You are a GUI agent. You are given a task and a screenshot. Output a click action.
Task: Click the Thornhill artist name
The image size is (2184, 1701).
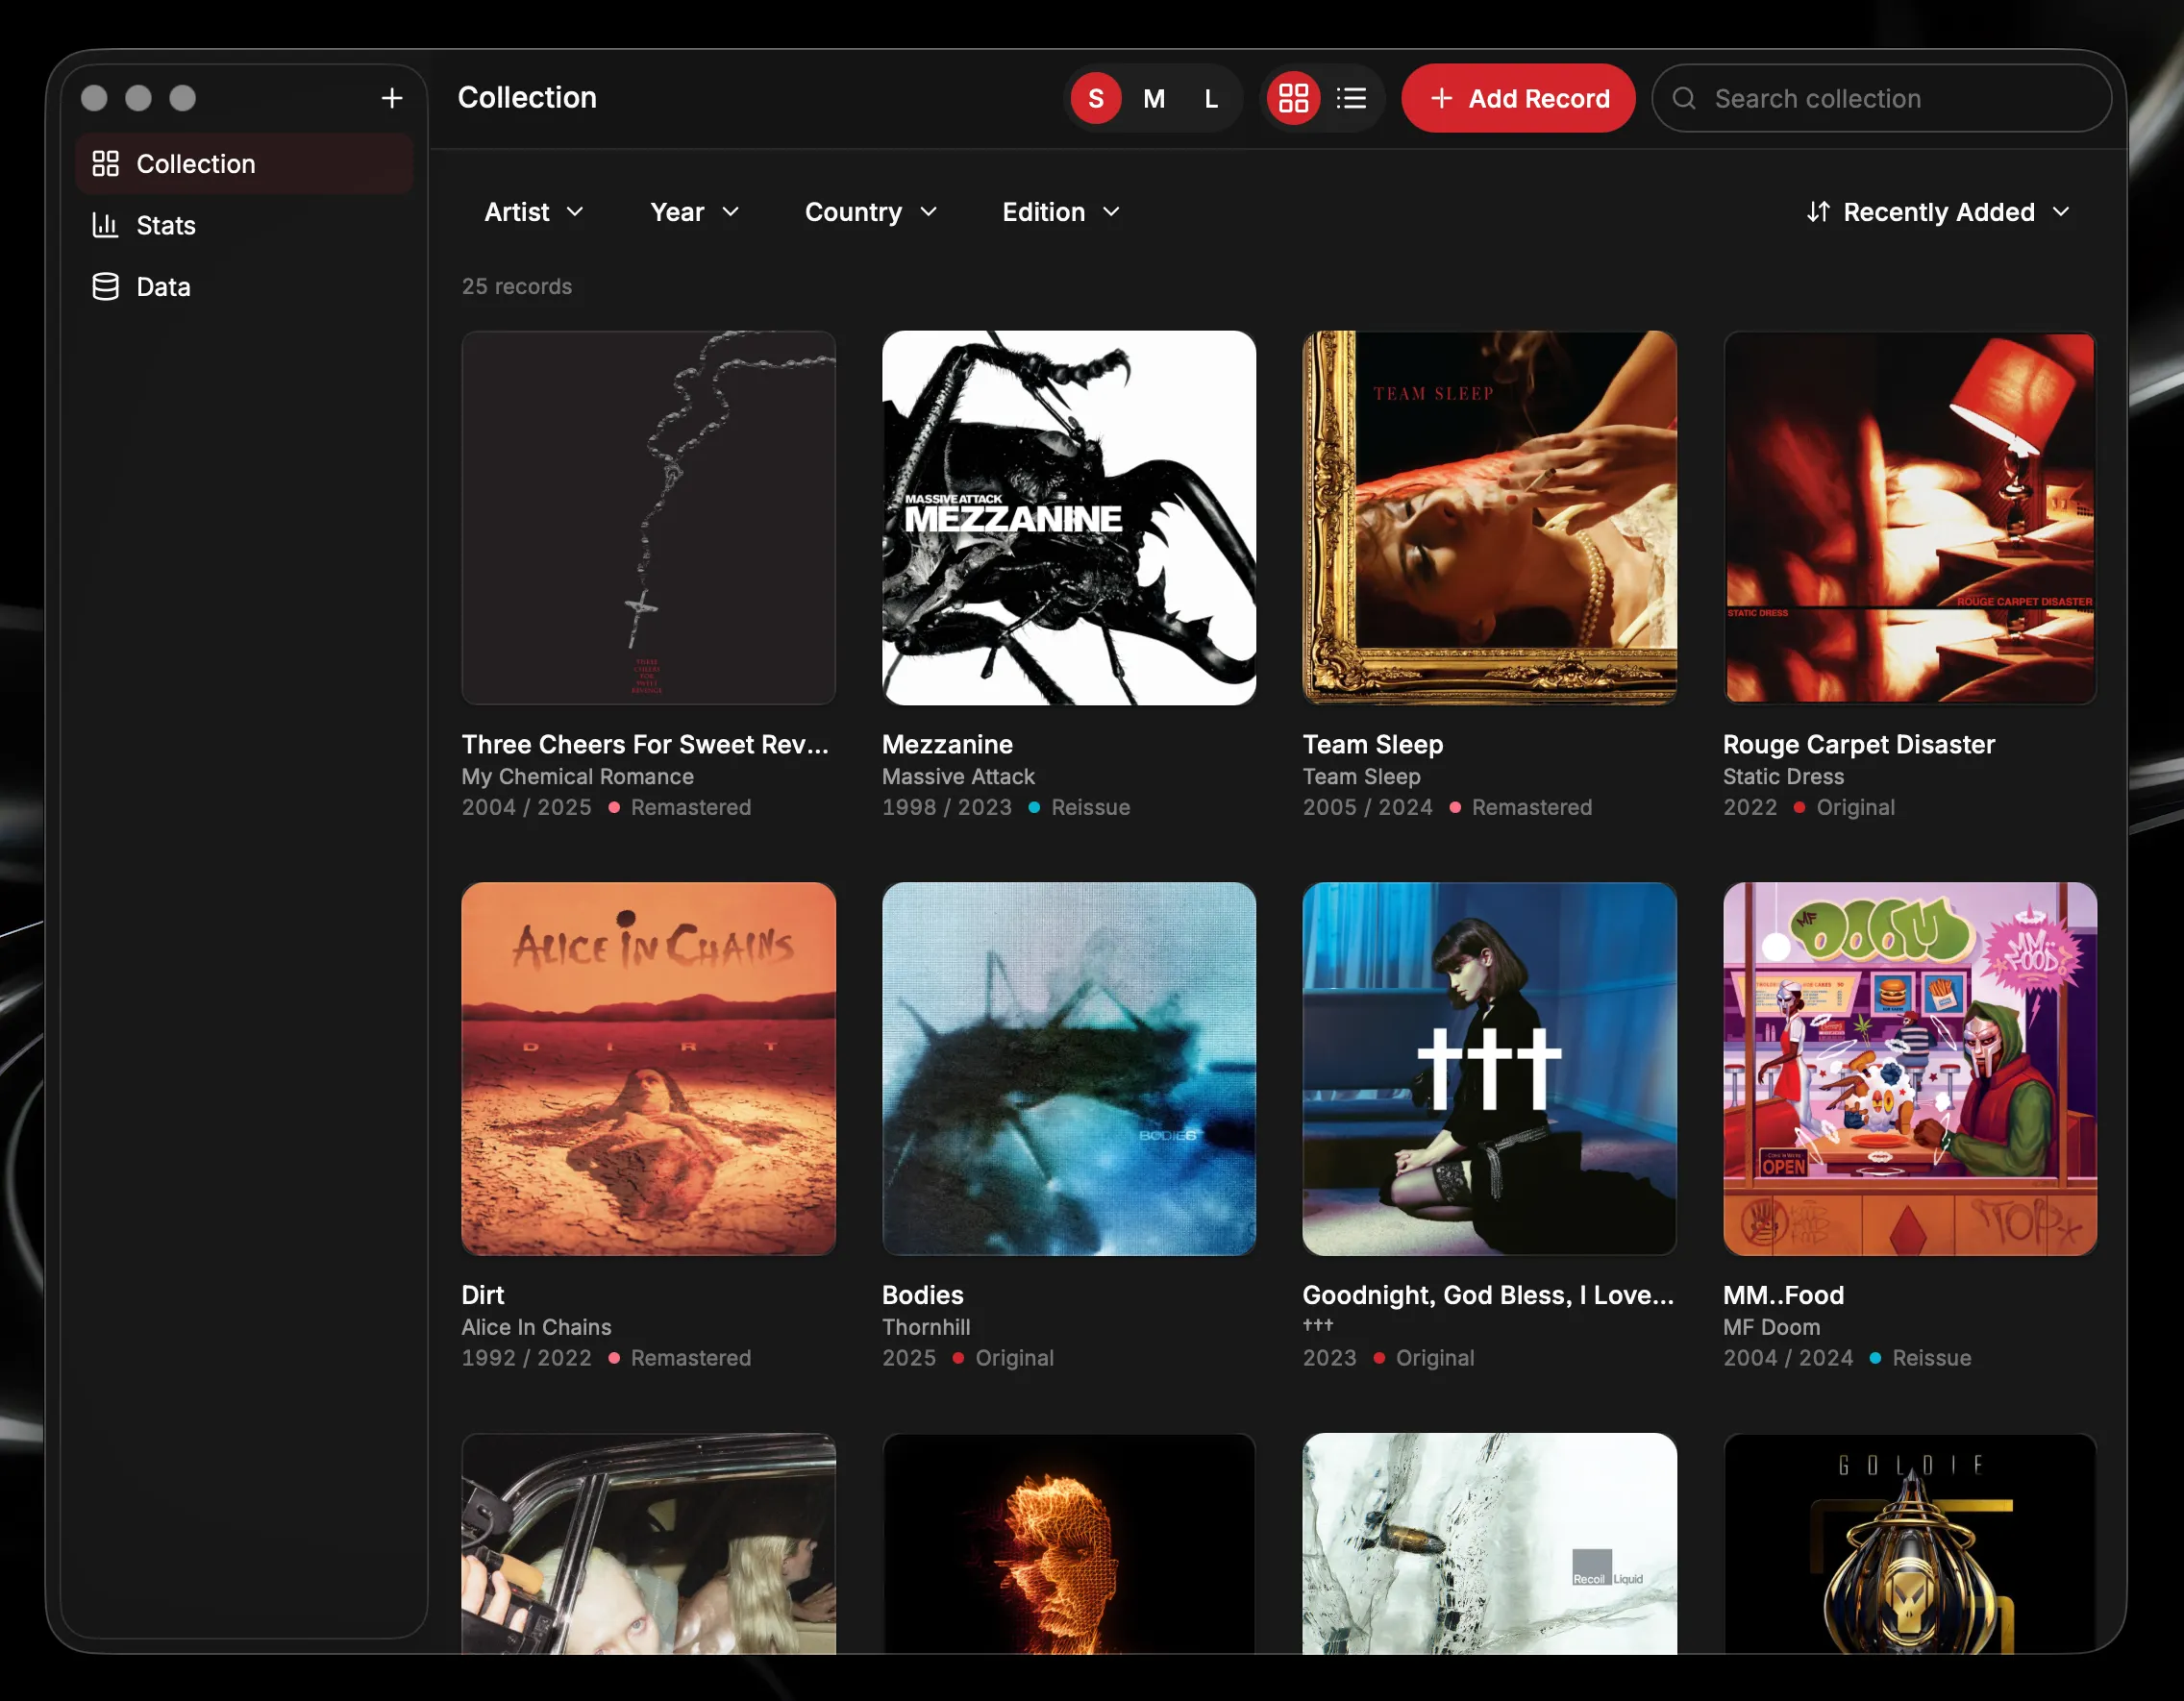pos(926,1327)
